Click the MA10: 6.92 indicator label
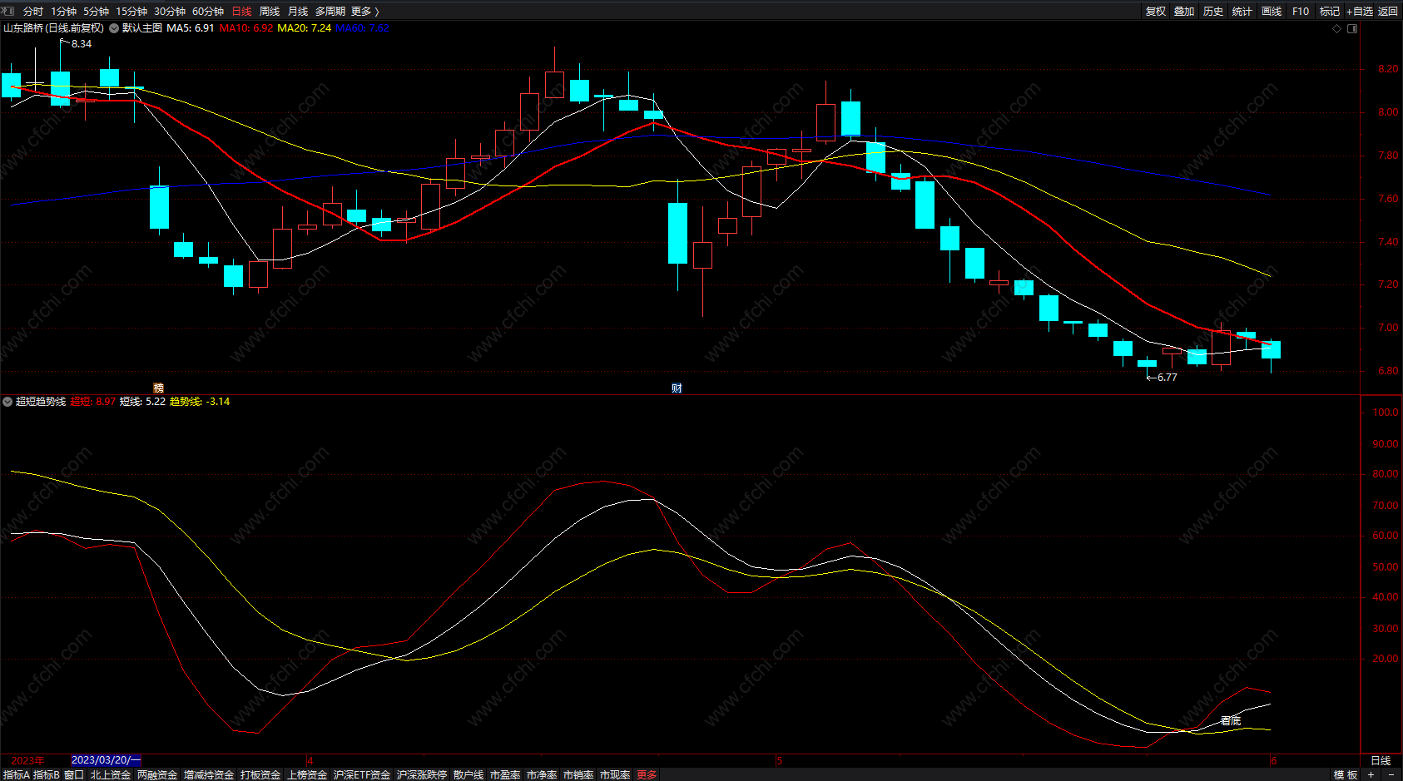This screenshot has height=781, width=1403. [246, 28]
